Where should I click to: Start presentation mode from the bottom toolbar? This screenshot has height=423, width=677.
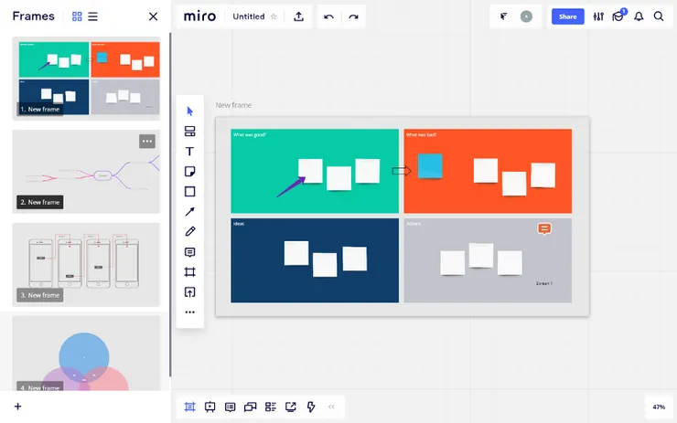[x=210, y=407]
